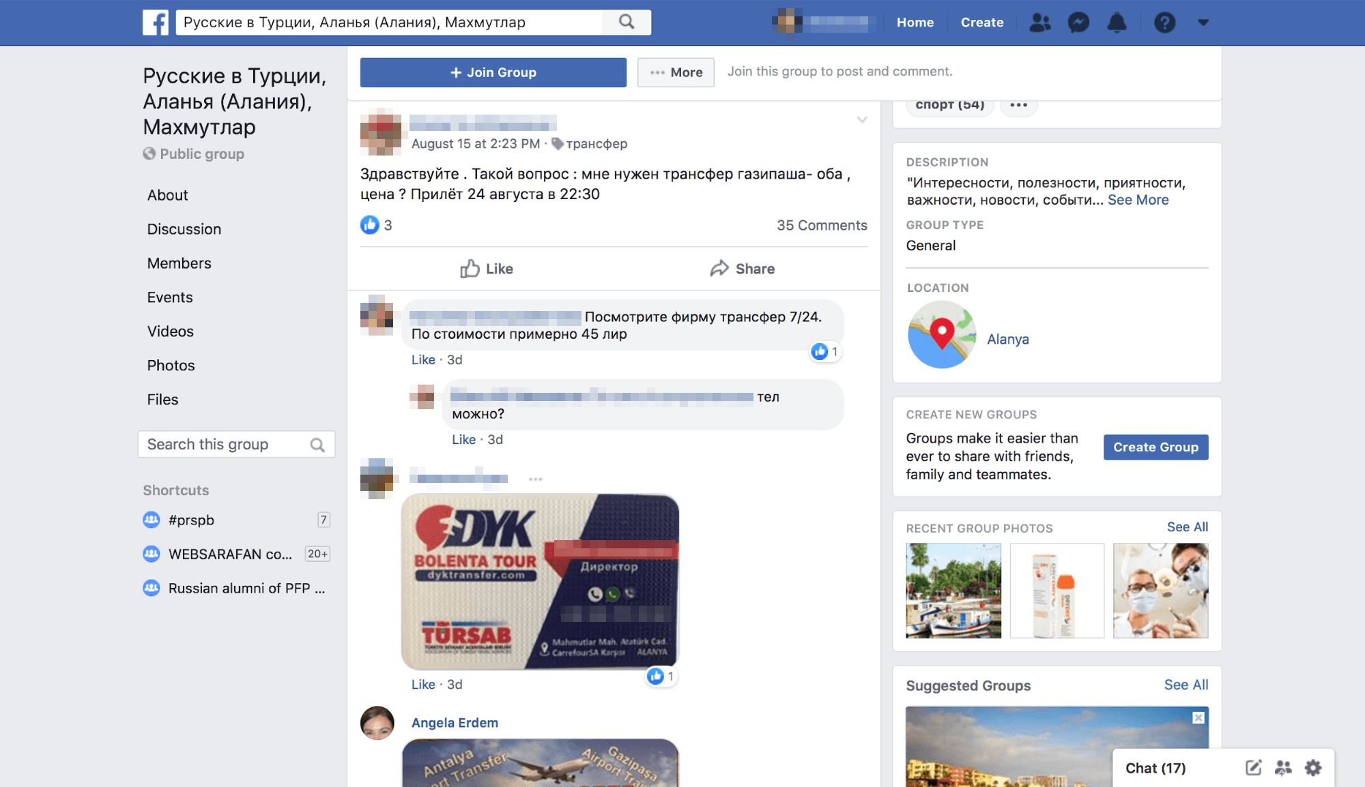Screen dimensions: 1365x787
Task: Open the Help question mark icon
Action: pyautogui.click(x=1164, y=23)
